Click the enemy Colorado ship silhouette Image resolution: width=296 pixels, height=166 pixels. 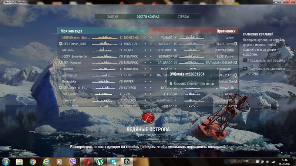coord(191,62)
